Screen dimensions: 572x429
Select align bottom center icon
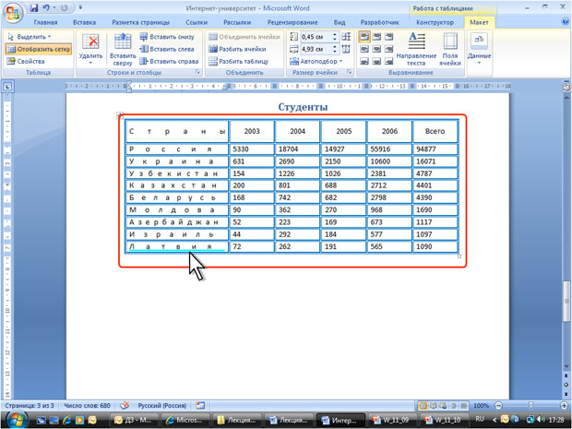(x=376, y=61)
